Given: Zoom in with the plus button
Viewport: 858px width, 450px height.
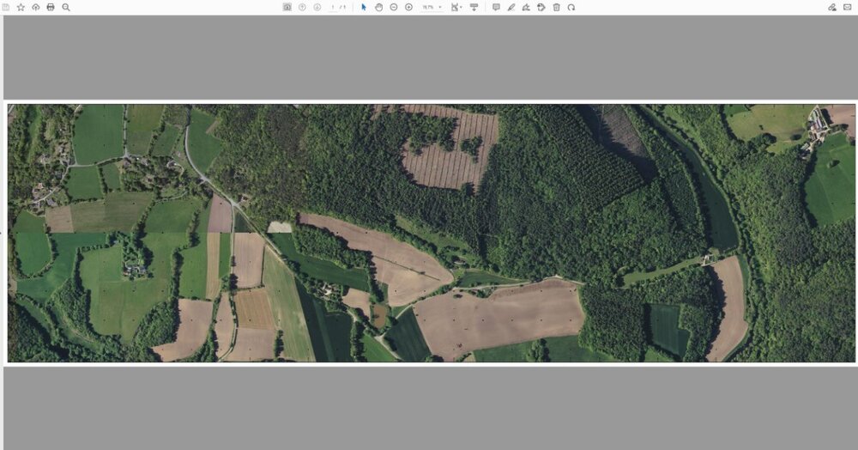Looking at the screenshot, I should pos(408,7).
